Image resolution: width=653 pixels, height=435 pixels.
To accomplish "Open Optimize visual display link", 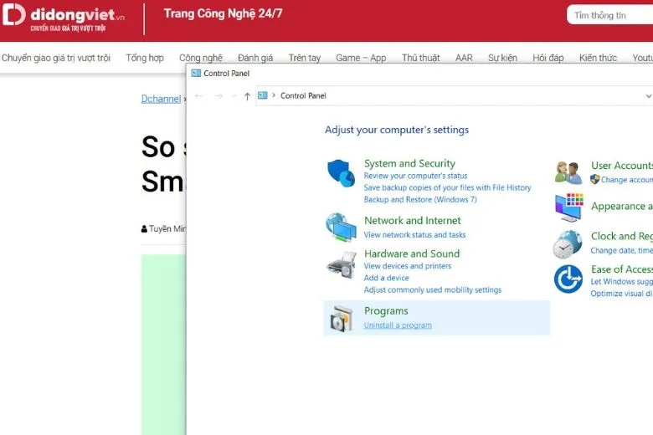I will 621,294.
